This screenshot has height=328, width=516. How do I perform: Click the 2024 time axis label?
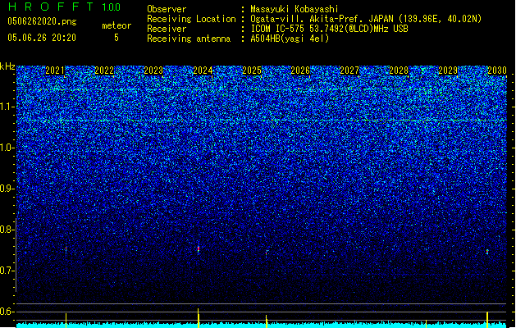pos(203,71)
